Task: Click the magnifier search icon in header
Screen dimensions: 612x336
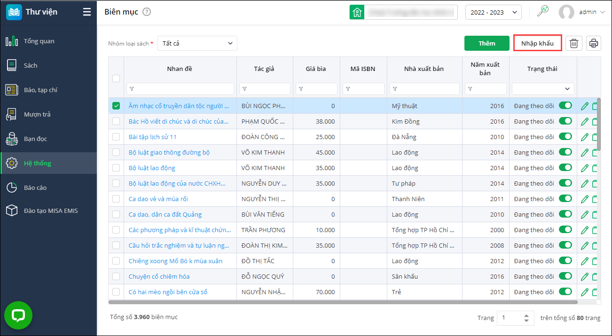Action: (x=543, y=11)
